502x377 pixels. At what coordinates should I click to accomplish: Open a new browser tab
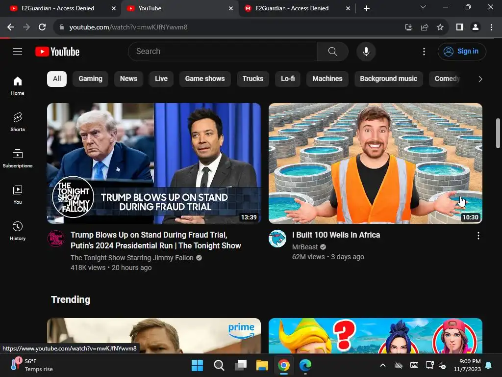(367, 8)
